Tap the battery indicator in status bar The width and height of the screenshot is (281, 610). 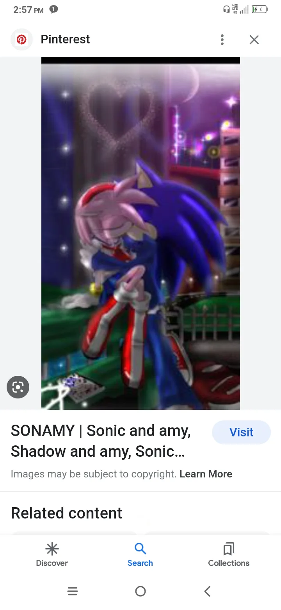(x=259, y=9)
